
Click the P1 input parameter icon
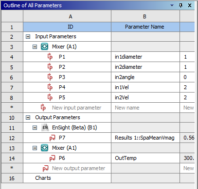[50, 57]
